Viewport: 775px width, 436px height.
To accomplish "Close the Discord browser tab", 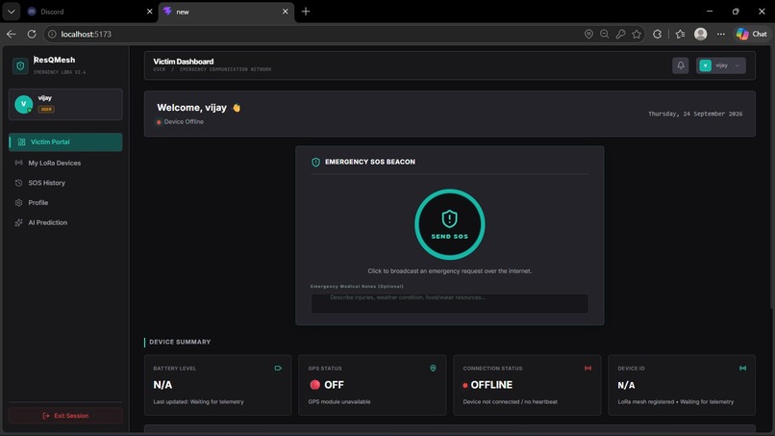I will click(x=149, y=12).
